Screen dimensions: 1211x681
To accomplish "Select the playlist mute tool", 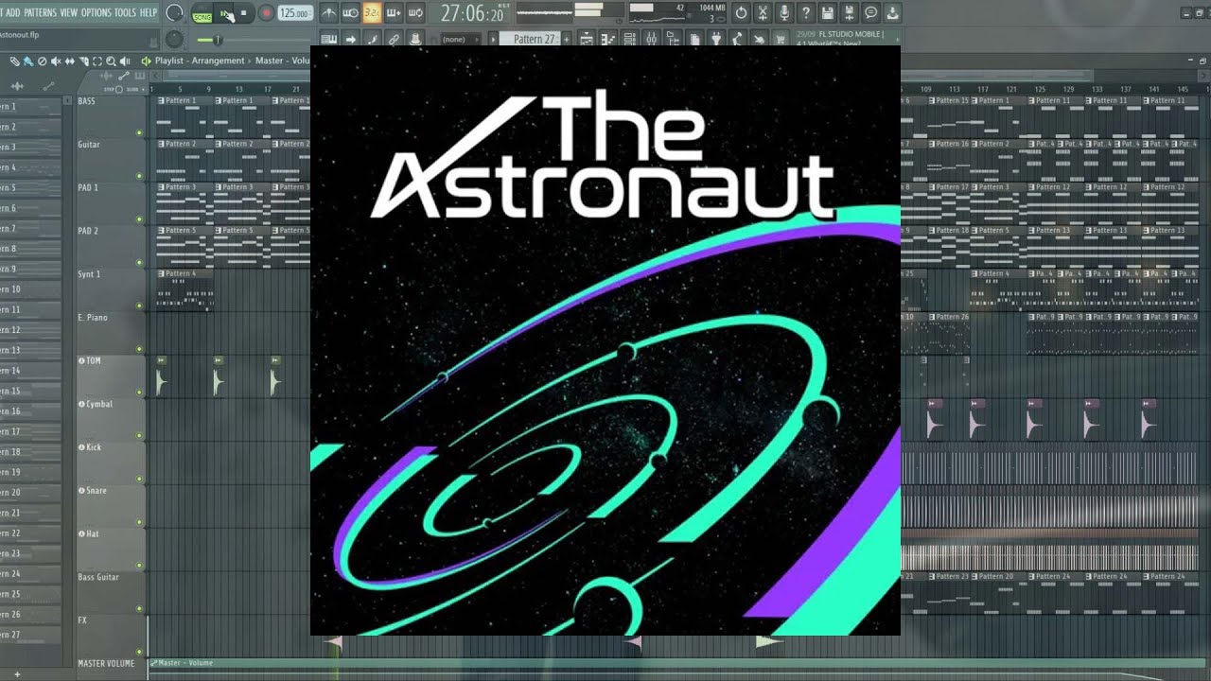I will coord(56,61).
